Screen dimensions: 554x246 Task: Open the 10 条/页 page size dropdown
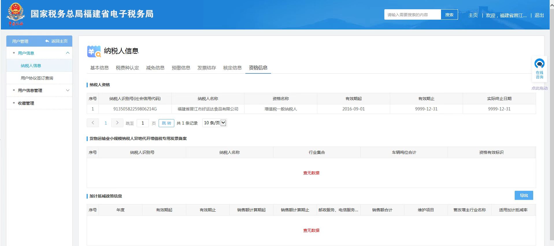(x=215, y=123)
